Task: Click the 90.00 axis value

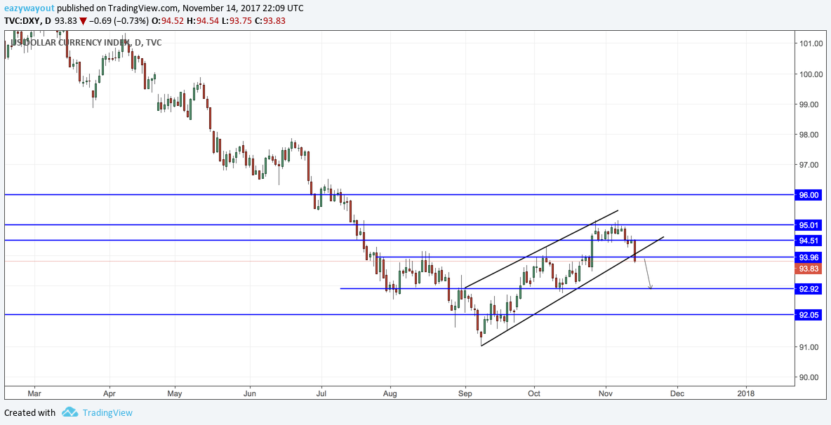Action: tap(810, 377)
